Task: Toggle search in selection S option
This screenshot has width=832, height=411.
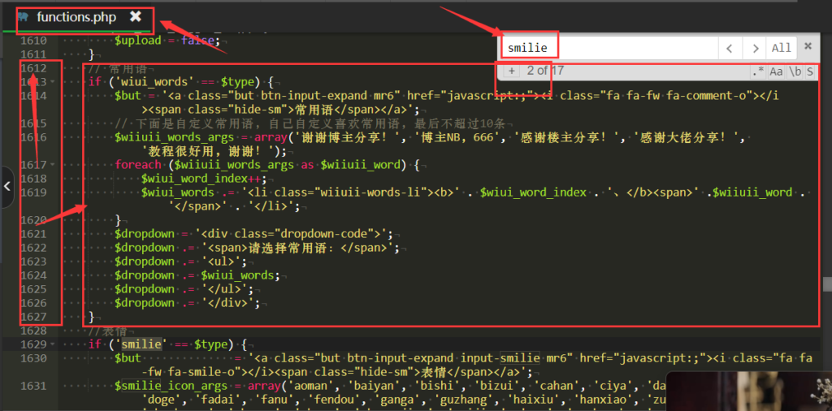Action: (x=810, y=71)
